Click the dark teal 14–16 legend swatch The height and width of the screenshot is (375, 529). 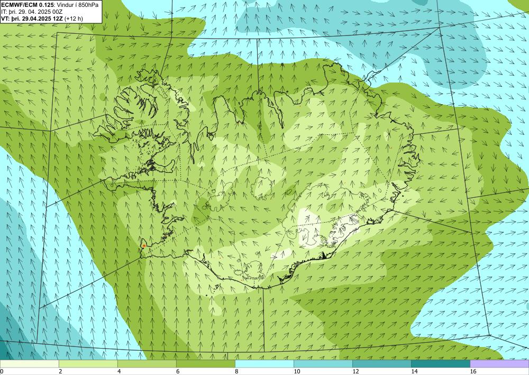pos(440,364)
